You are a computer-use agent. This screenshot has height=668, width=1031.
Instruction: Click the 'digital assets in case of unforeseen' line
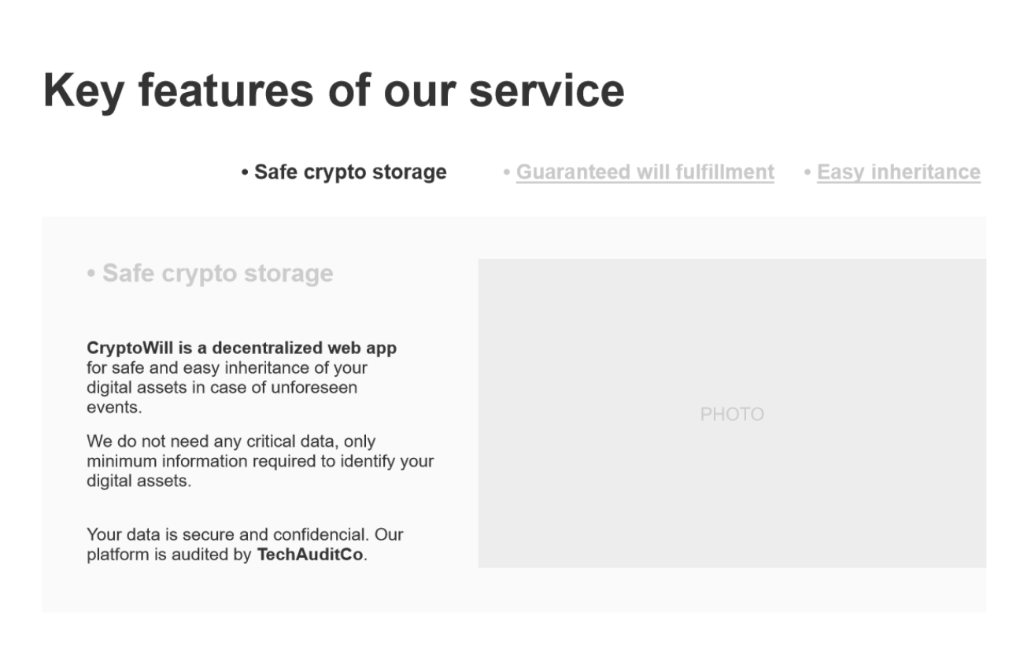pyautogui.click(x=222, y=388)
